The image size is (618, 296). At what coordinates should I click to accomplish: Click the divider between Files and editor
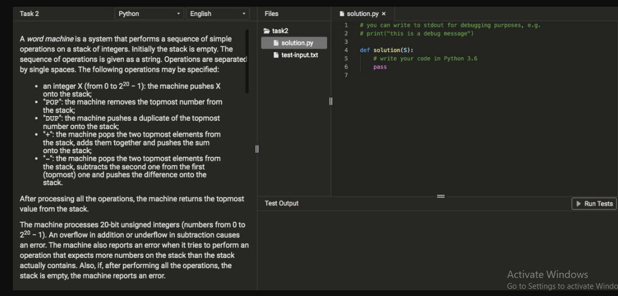point(331,102)
